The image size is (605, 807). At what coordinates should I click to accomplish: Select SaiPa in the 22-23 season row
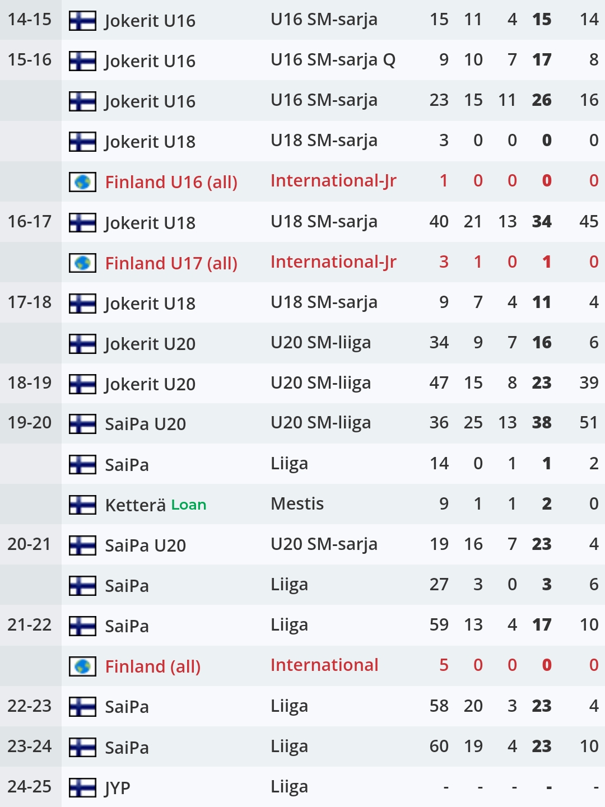click(127, 707)
